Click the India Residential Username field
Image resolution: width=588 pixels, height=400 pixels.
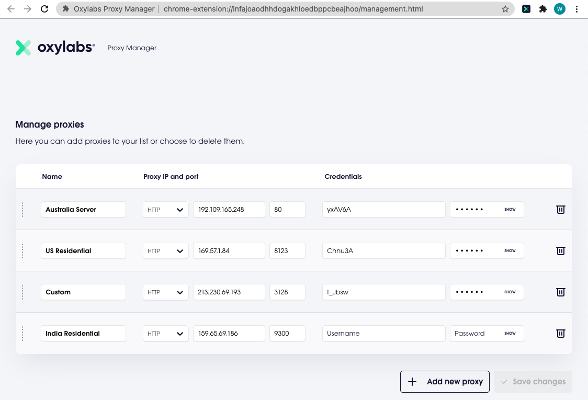pyautogui.click(x=383, y=333)
